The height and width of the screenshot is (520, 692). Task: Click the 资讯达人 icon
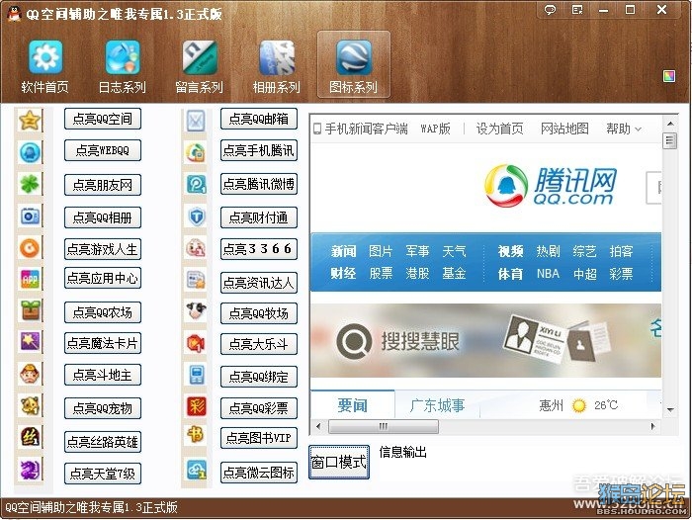tap(196, 280)
